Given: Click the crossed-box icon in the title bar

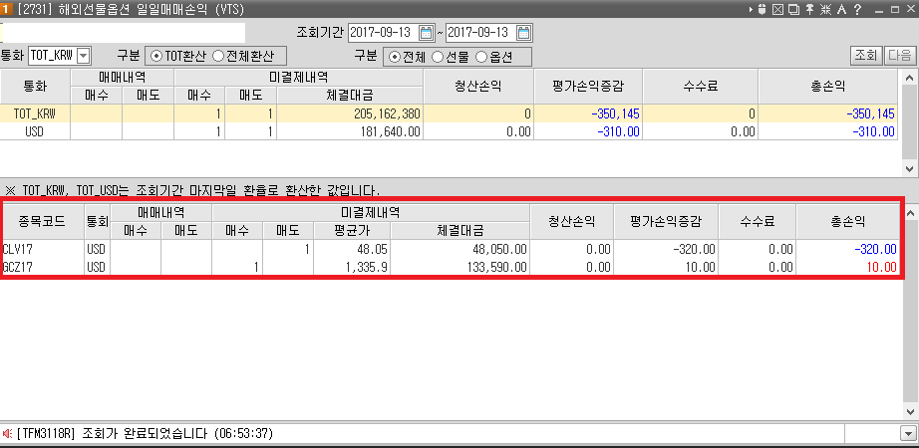Looking at the screenshot, I should 779,9.
